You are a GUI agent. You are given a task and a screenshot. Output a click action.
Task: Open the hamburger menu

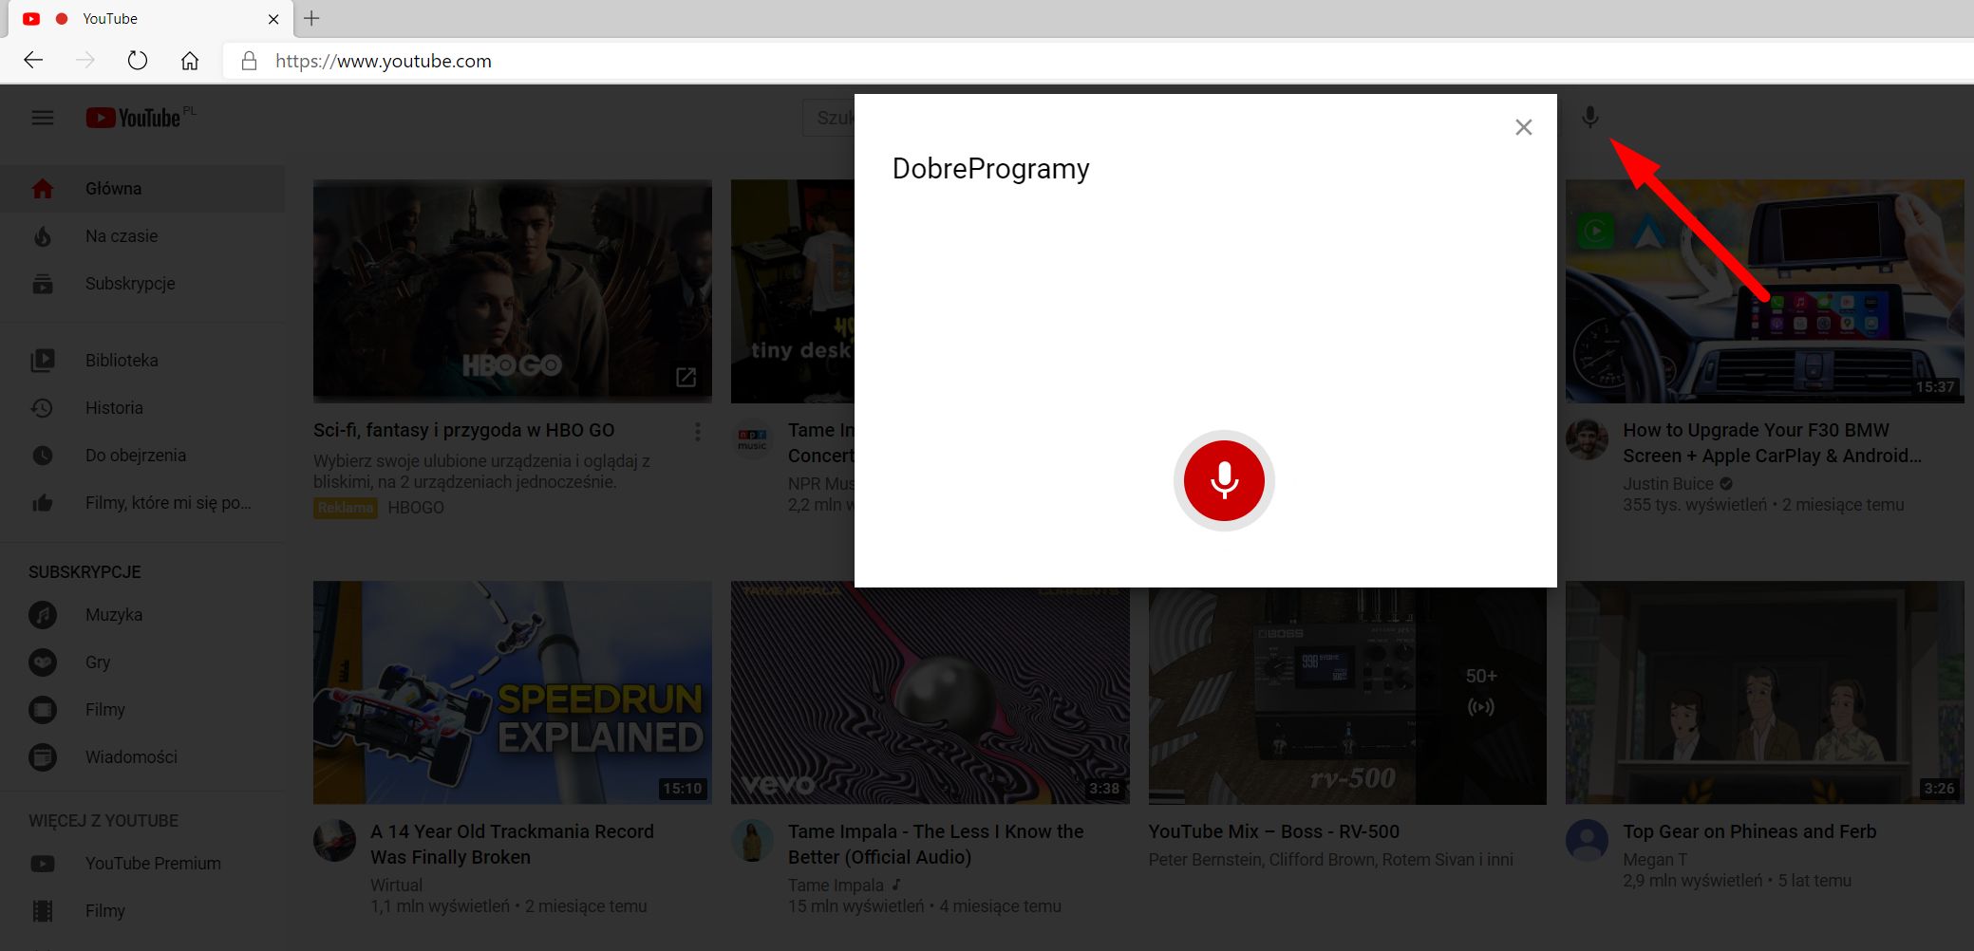(x=42, y=117)
